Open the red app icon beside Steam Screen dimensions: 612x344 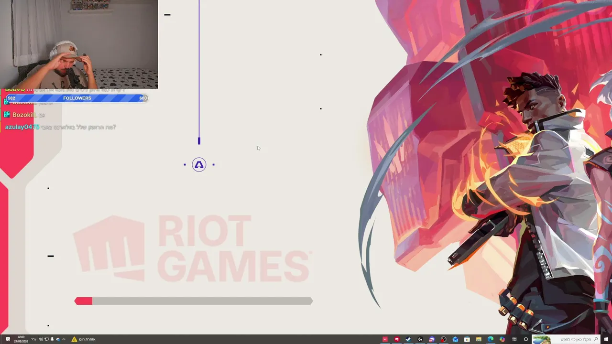[x=397, y=339]
